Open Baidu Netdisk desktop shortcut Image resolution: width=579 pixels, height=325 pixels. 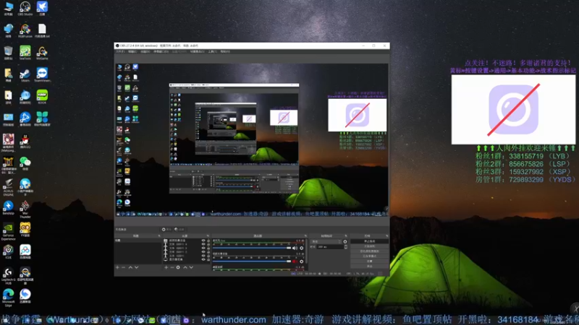pyautogui.click(x=25, y=251)
